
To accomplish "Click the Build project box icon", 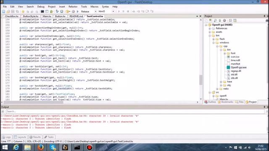I will (67, 11).
